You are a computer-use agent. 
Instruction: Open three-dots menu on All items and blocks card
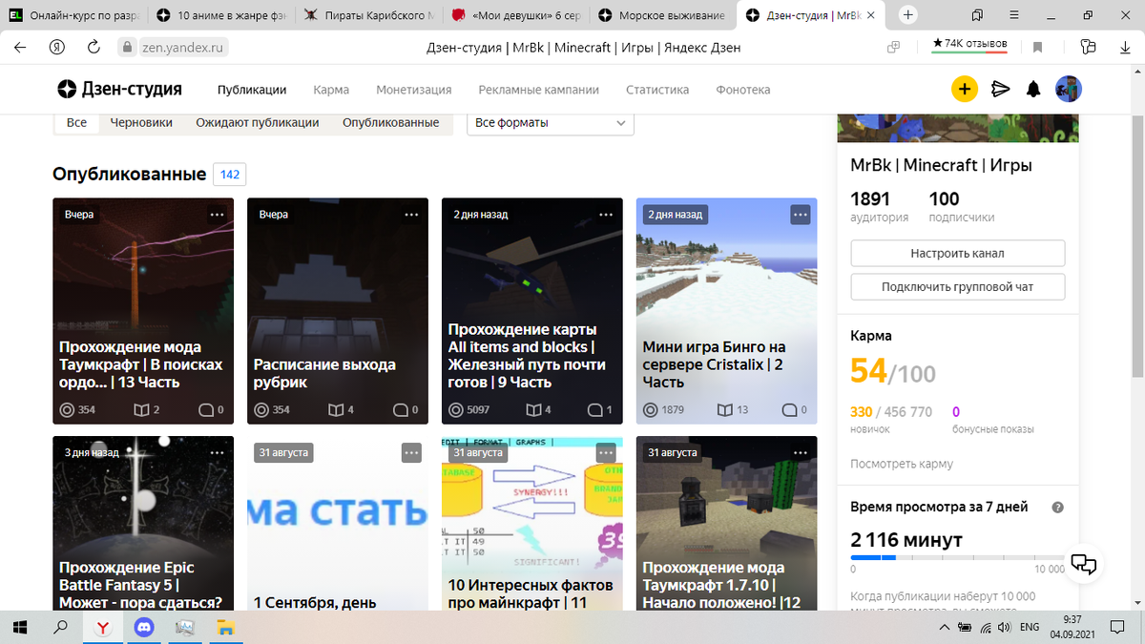[x=606, y=215]
